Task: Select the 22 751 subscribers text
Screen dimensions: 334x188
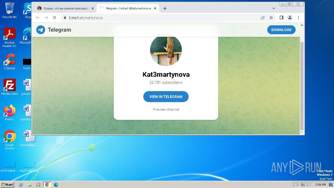Action: (x=166, y=83)
